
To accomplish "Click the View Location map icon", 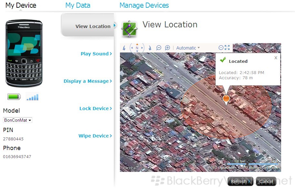I will [130, 29].
